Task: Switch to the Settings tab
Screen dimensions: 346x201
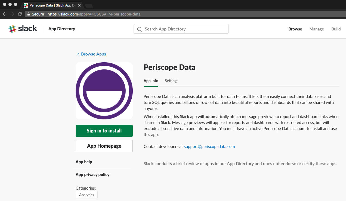Action: (x=172, y=81)
